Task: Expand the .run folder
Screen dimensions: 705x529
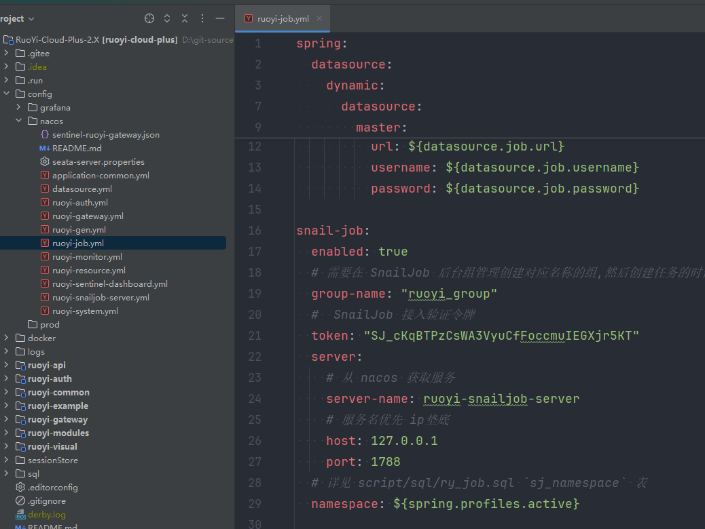Action: pyautogui.click(x=6, y=80)
